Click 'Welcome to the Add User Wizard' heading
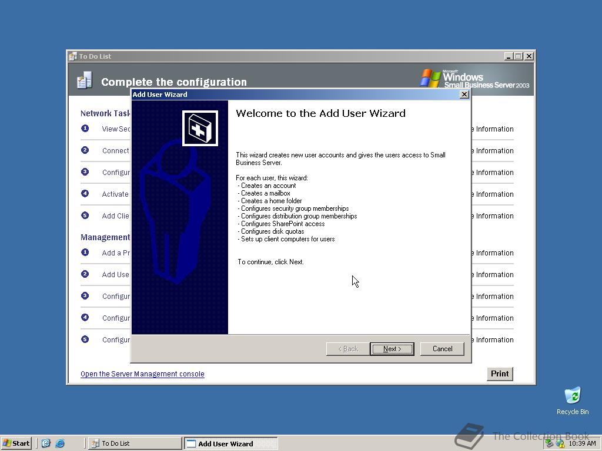The height and width of the screenshot is (451, 602). 320,113
